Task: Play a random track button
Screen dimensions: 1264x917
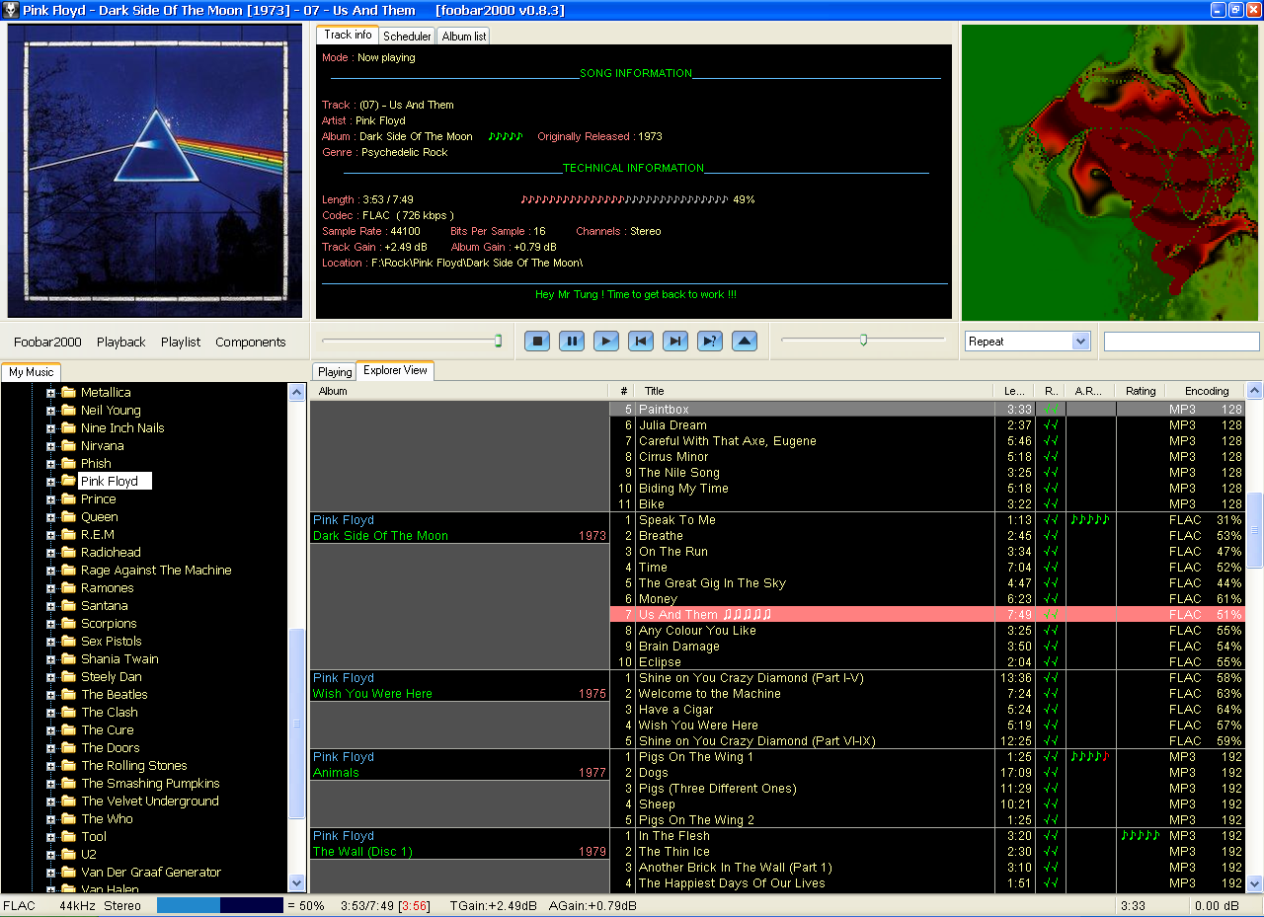Action: 710,342
